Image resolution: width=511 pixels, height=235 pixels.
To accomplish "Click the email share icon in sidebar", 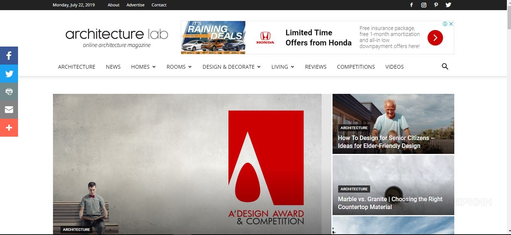I will pyautogui.click(x=9, y=110).
